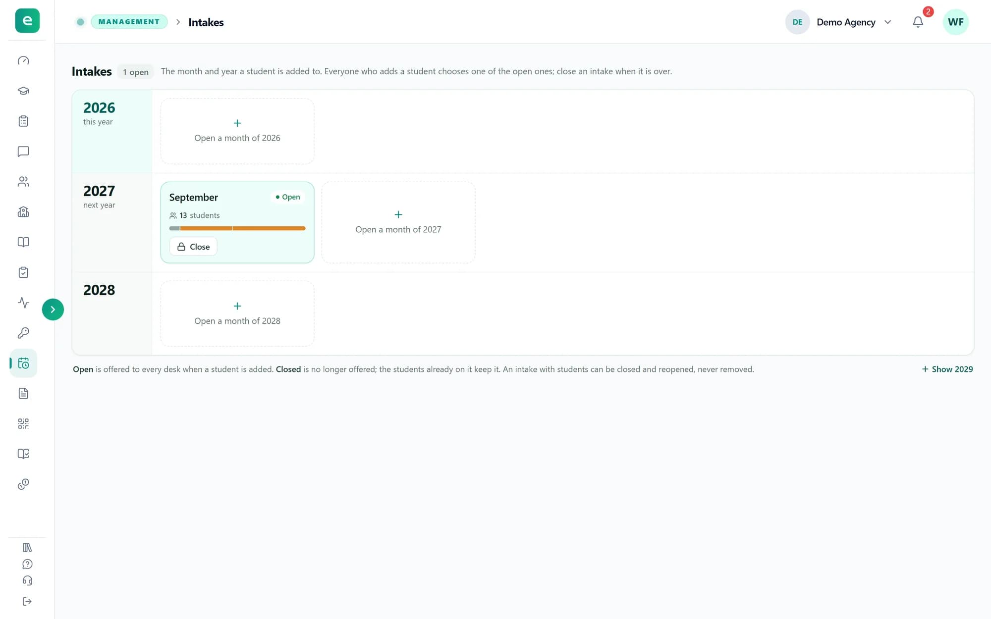Open the notifications bell icon
Image resolution: width=991 pixels, height=619 pixels.
(918, 22)
